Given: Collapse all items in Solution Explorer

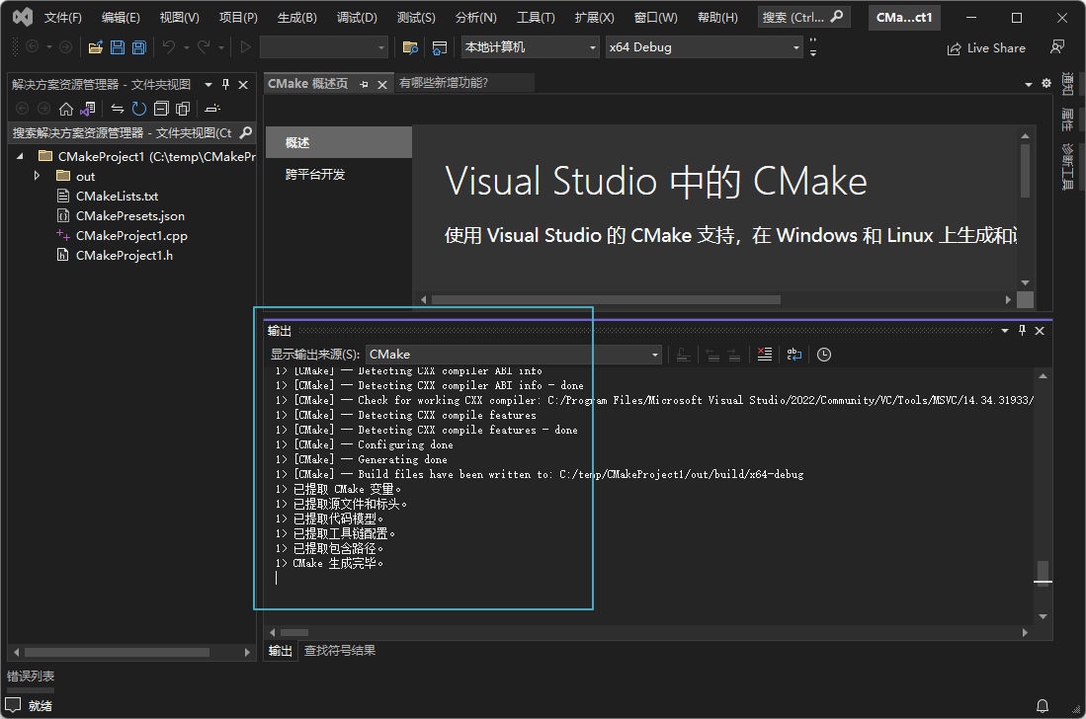Looking at the screenshot, I should (x=160, y=109).
